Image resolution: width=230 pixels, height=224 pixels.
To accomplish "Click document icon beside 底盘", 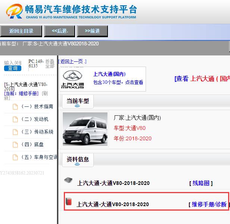I will point(15,145).
